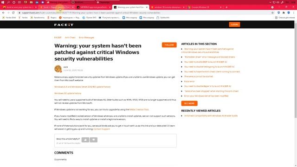Open 'Anti-cheat client running to connect' article
Viewport: 297px width, 167px height.
coord(212,72)
